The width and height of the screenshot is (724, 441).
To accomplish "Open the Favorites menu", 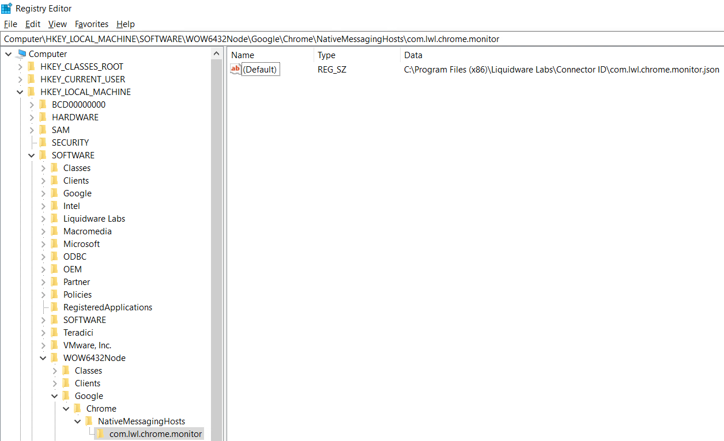I will pyautogui.click(x=91, y=24).
